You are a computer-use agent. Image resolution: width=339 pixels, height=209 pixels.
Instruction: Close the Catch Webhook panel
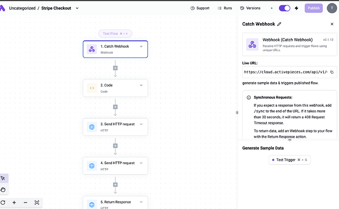332,24
